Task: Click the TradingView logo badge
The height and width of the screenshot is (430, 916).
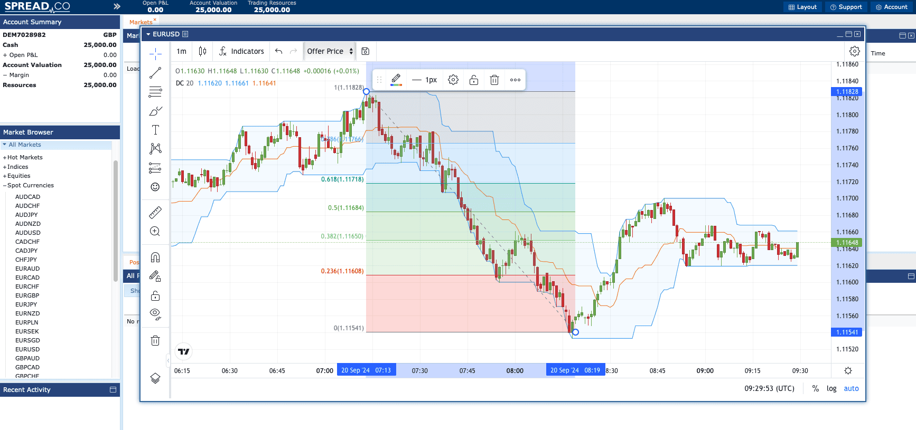Action: tap(183, 351)
